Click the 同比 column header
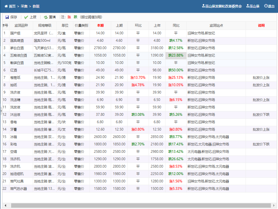 tap(176, 26)
